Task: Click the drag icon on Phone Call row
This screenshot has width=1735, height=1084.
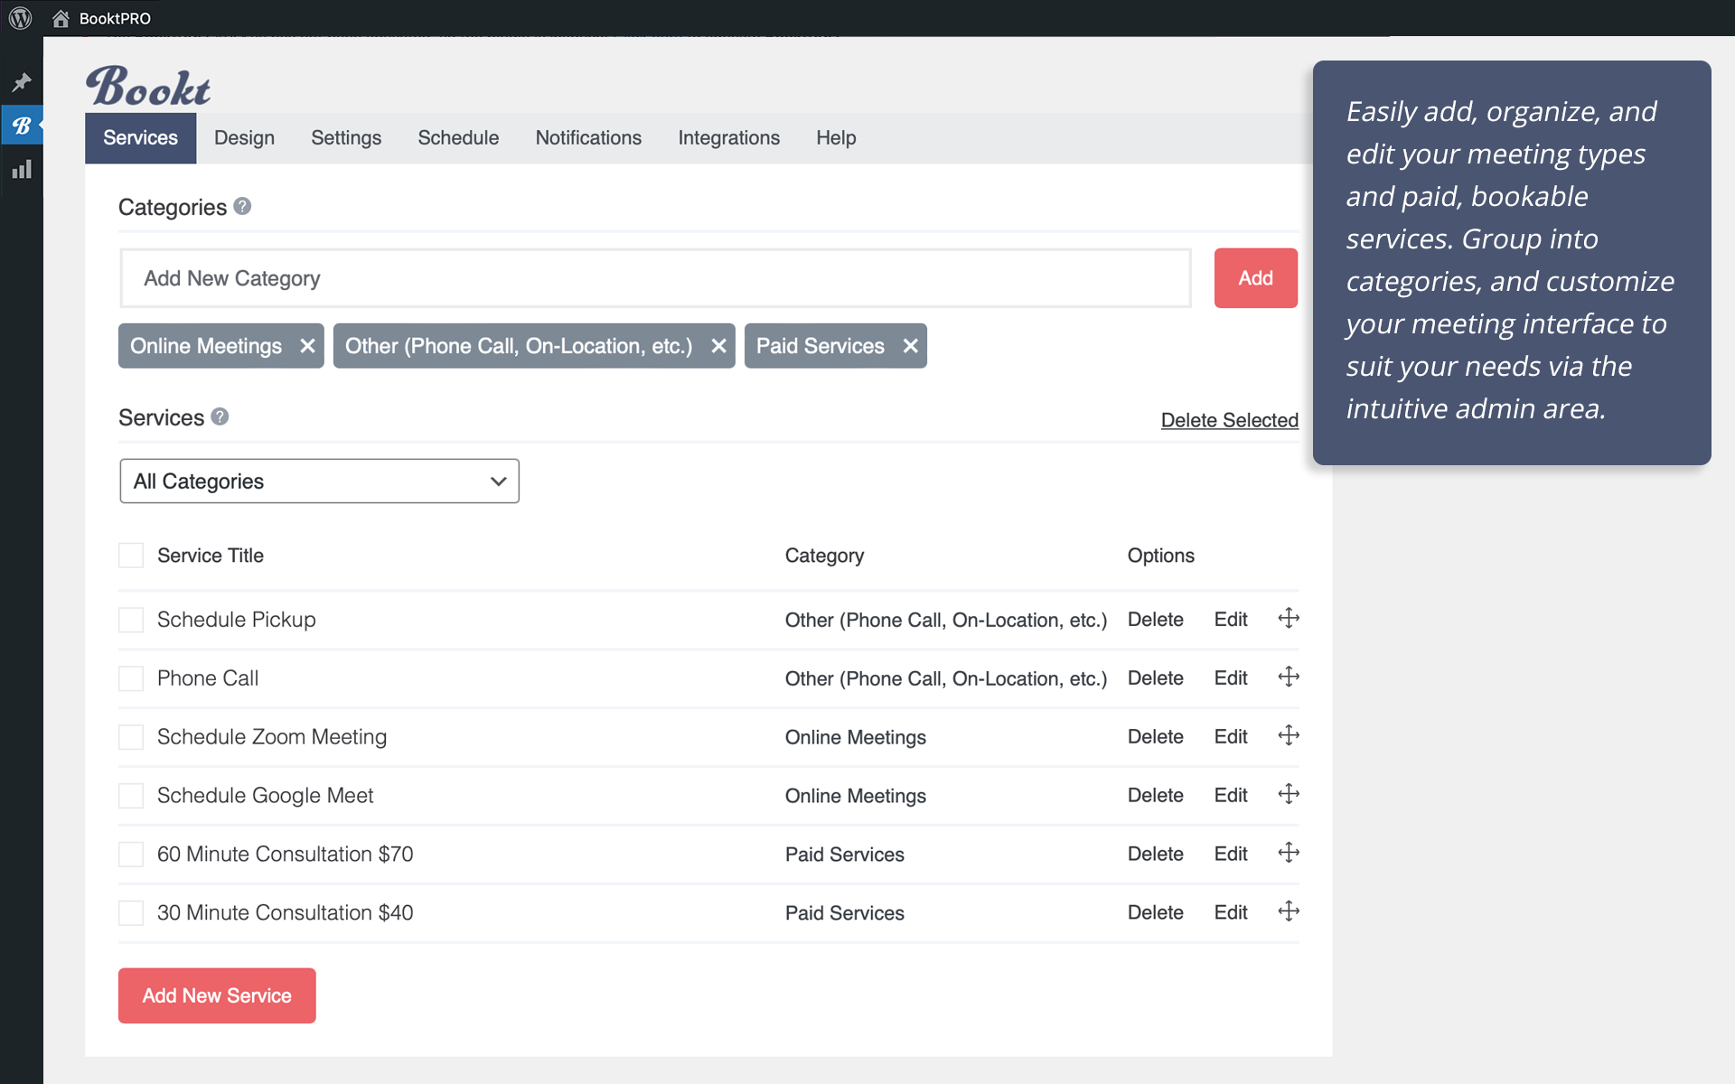Action: tap(1288, 677)
